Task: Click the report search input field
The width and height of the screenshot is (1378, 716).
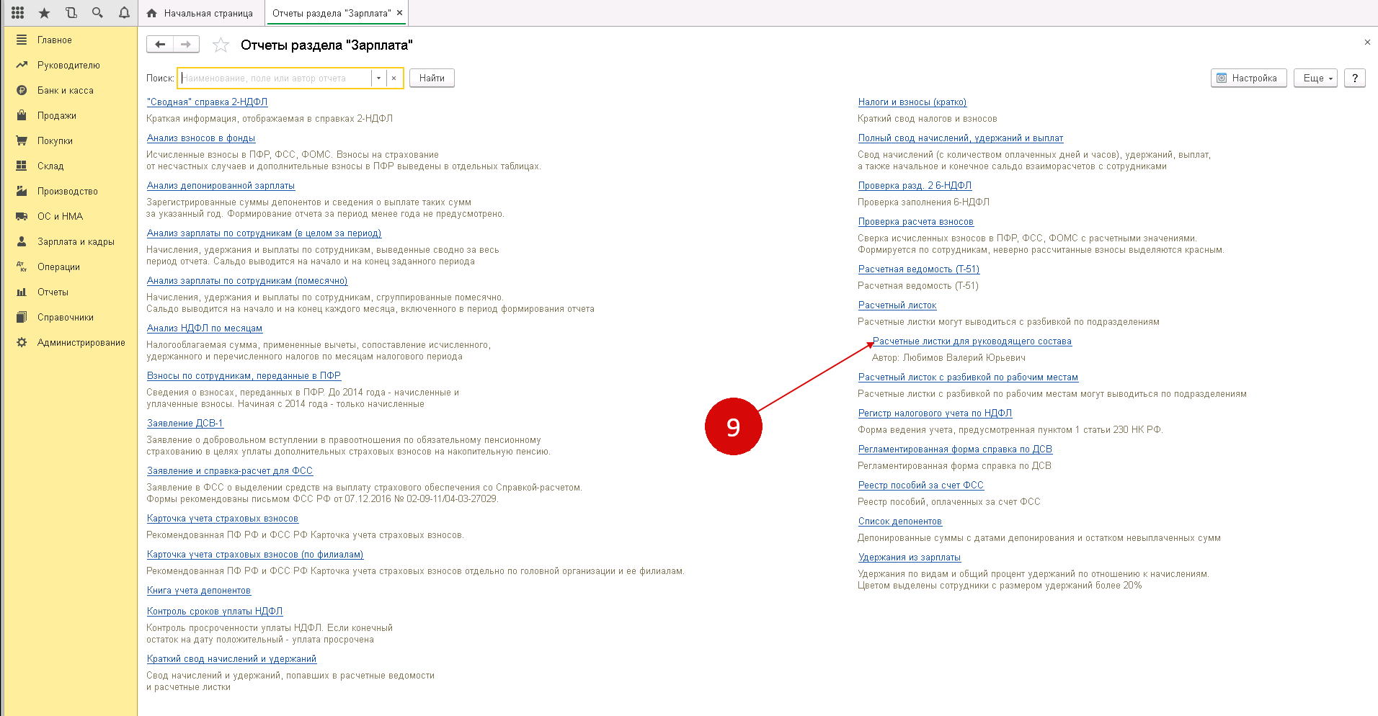Action: tap(274, 78)
